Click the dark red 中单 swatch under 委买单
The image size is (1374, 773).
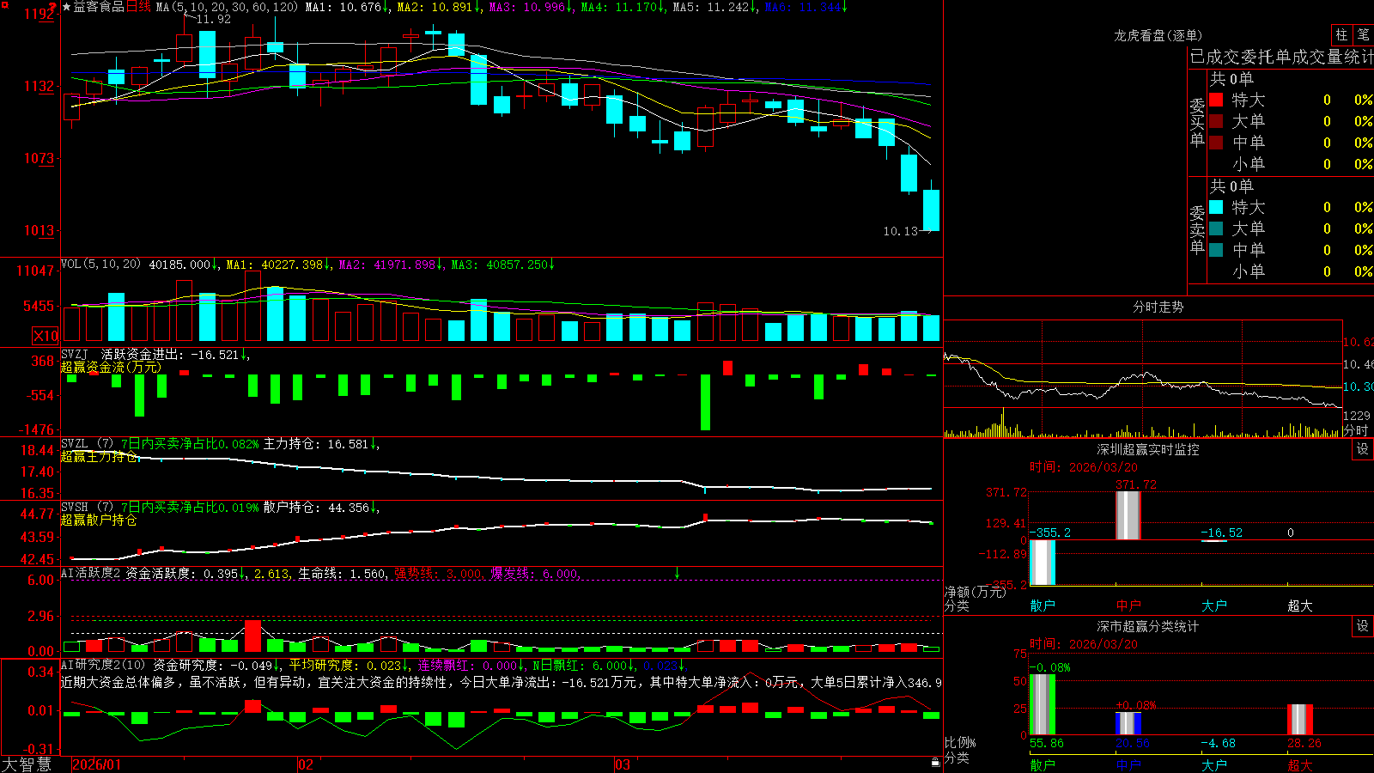click(x=1216, y=142)
